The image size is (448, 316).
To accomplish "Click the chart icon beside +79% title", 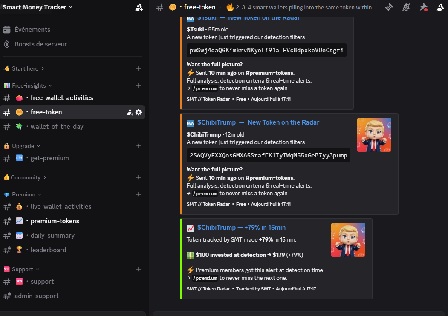I will 191,228.
